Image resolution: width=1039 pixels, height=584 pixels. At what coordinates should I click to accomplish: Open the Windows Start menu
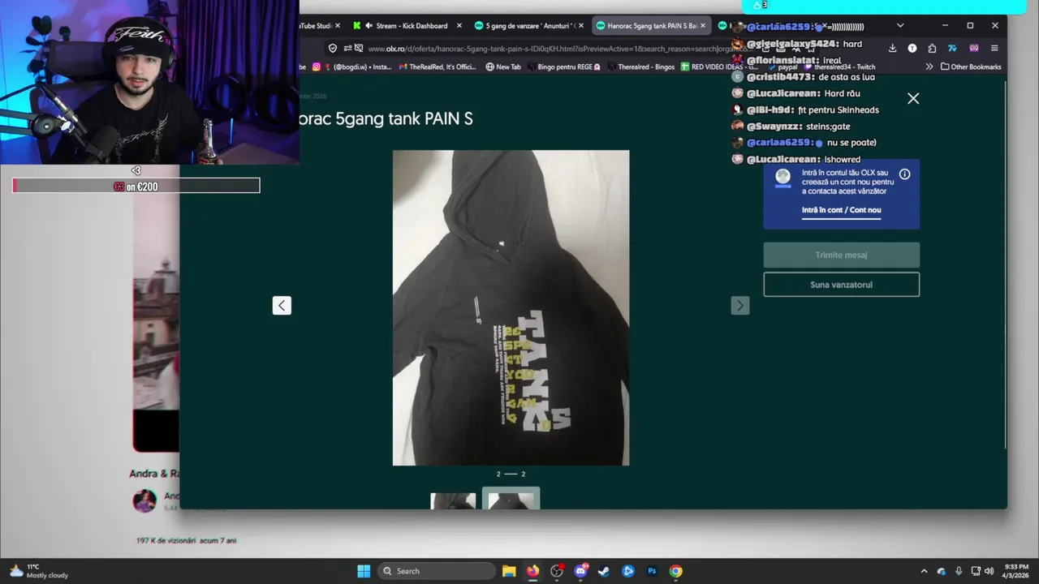coord(364,571)
